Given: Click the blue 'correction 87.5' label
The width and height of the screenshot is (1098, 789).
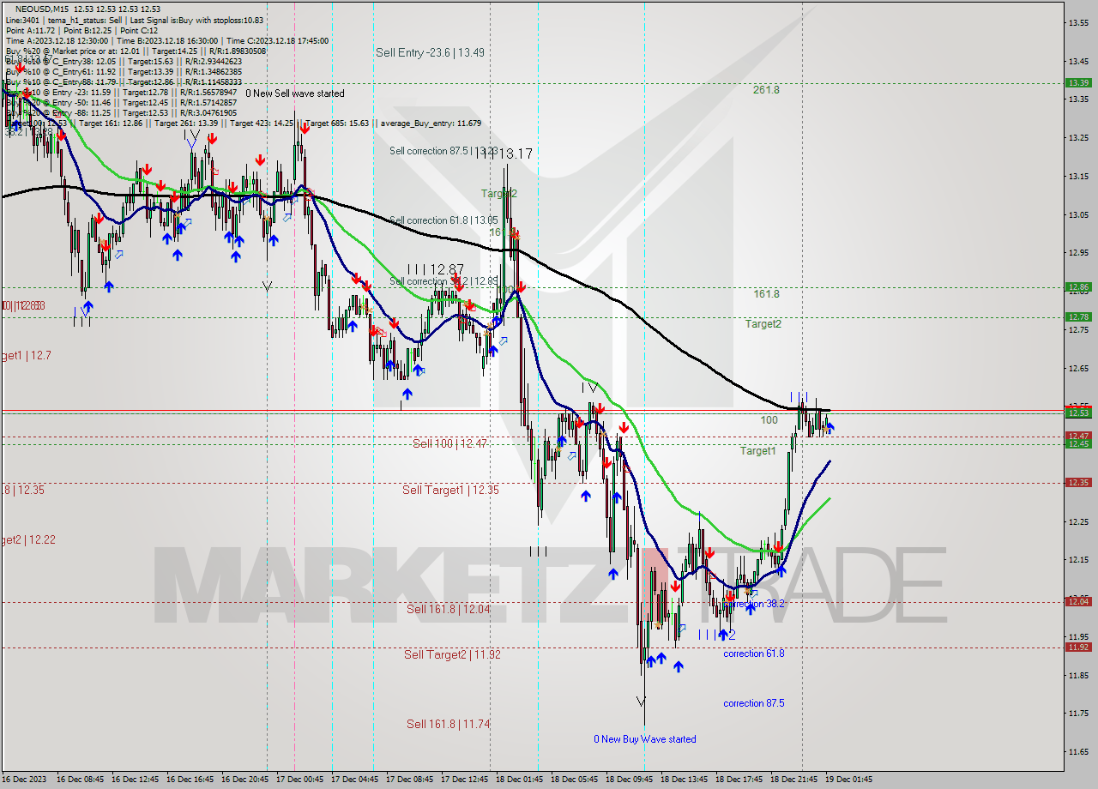Looking at the screenshot, I should [753, 703].
